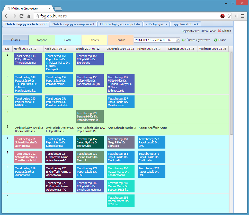The height and width of the screenshot is (215, 249).
Task: Switch to Műtéti előjegyzés heti nézet tab
Action: [26, 24]
